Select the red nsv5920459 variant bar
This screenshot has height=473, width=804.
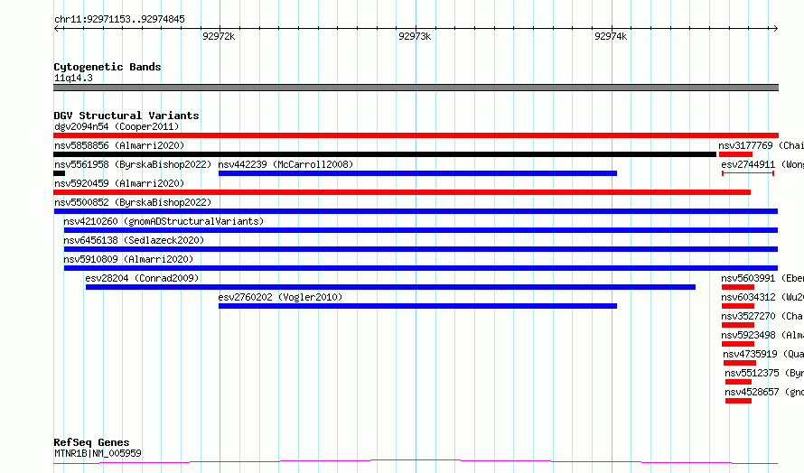tap(402, 192)
